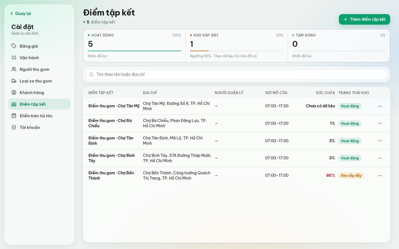Toggle the Hoạt động filter card

[134, 46]
